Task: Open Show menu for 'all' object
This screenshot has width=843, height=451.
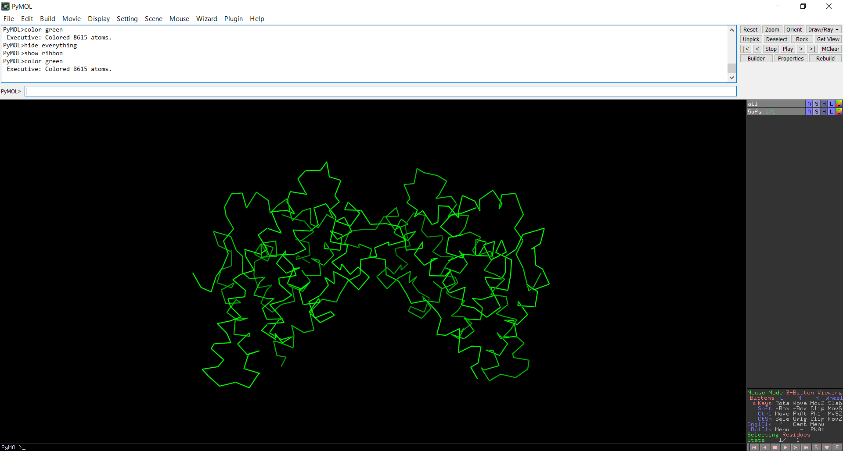Action: (x=816, y=104)
